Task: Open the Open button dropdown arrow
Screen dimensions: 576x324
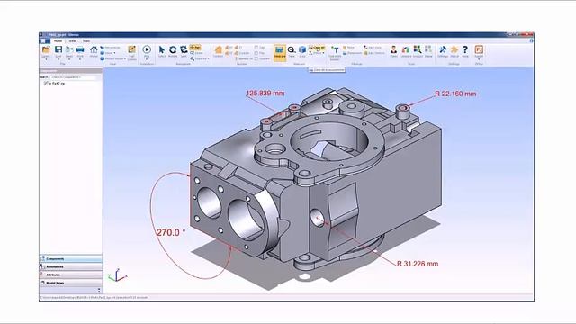Action: click(x=46, y=59)
